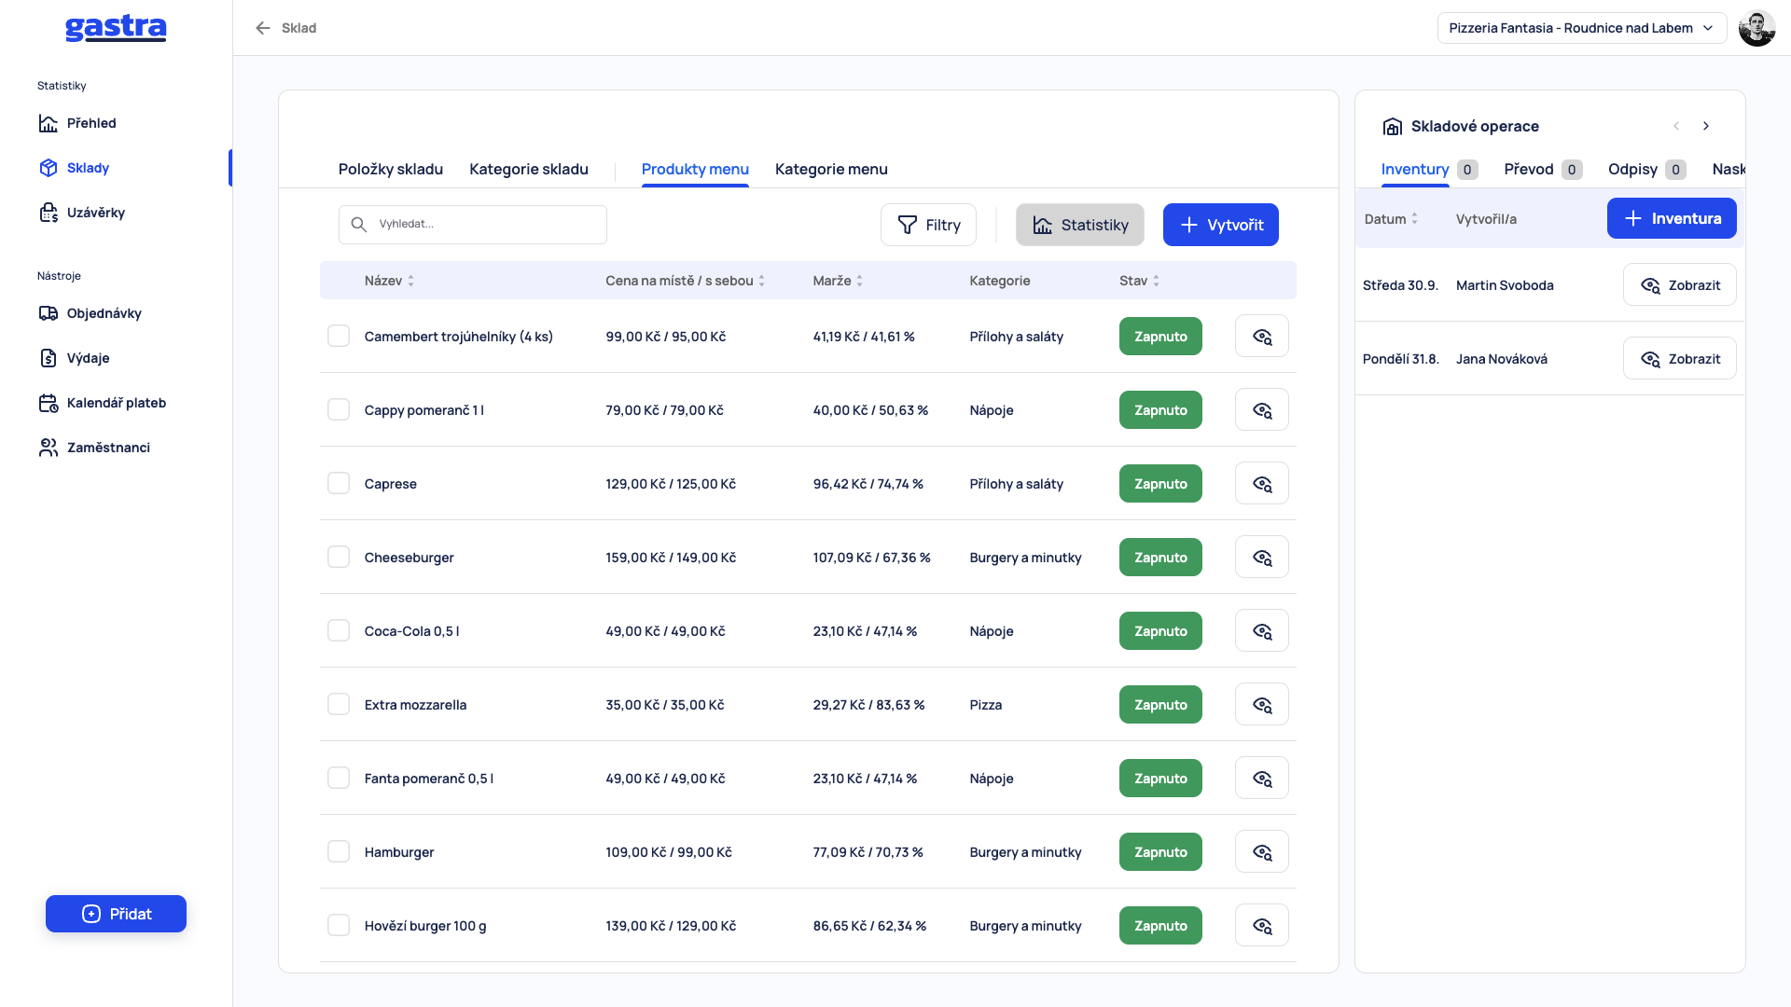This screenshot has width=1791, height=1007.
Task: View details icon for Caprese
Action: [x=1261, y=484]
